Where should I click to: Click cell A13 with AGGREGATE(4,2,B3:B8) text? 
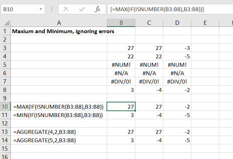[x=59, y=132]
